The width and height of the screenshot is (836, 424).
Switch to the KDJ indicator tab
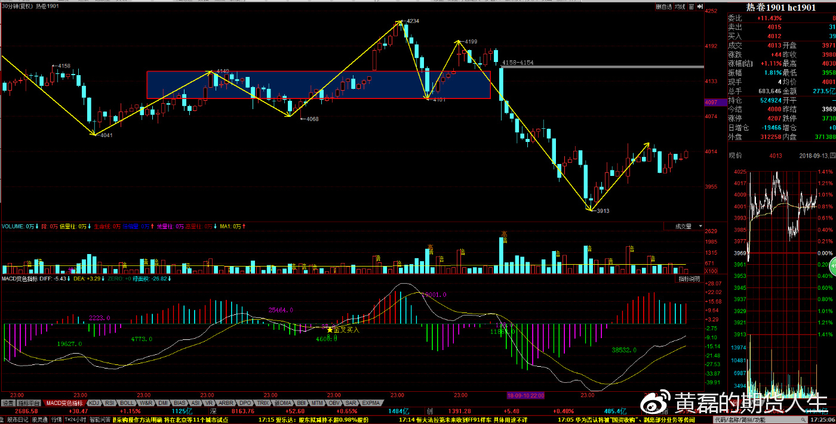[x=94, y=403]
